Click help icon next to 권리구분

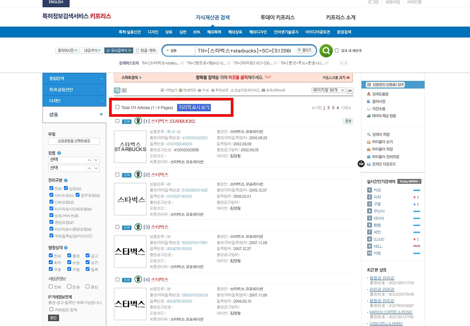pyautogui.click(x=66, y=181)
